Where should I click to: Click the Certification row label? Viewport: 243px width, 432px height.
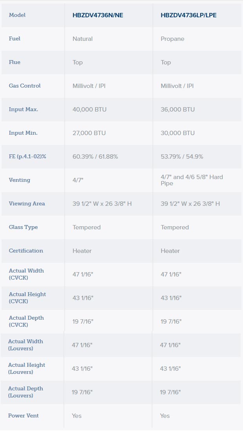[x=26, y=251]
